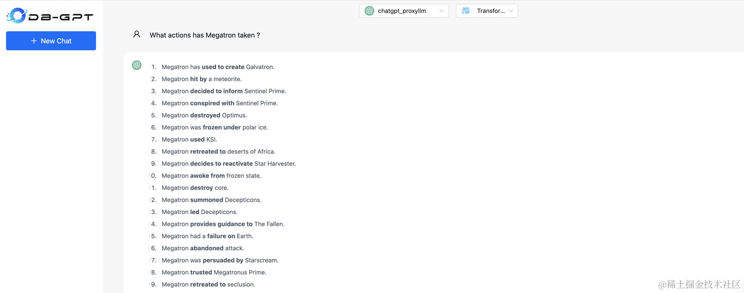This screenshot has height=293, width=744.
Task: Click question text 'What actions has Megatron taken ?'
Action: coord(205,35)
